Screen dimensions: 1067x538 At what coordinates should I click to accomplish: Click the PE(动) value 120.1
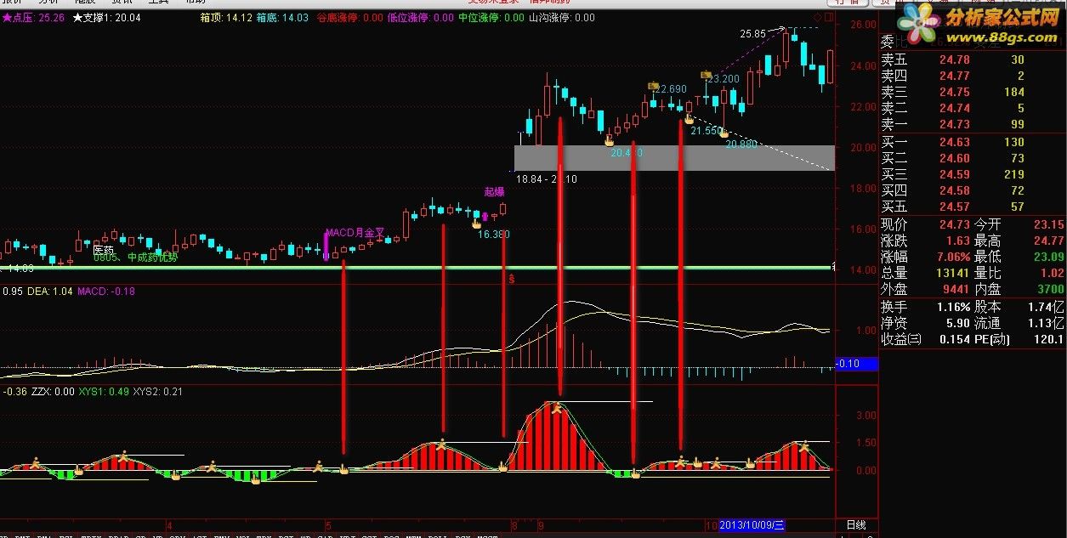1049,339
